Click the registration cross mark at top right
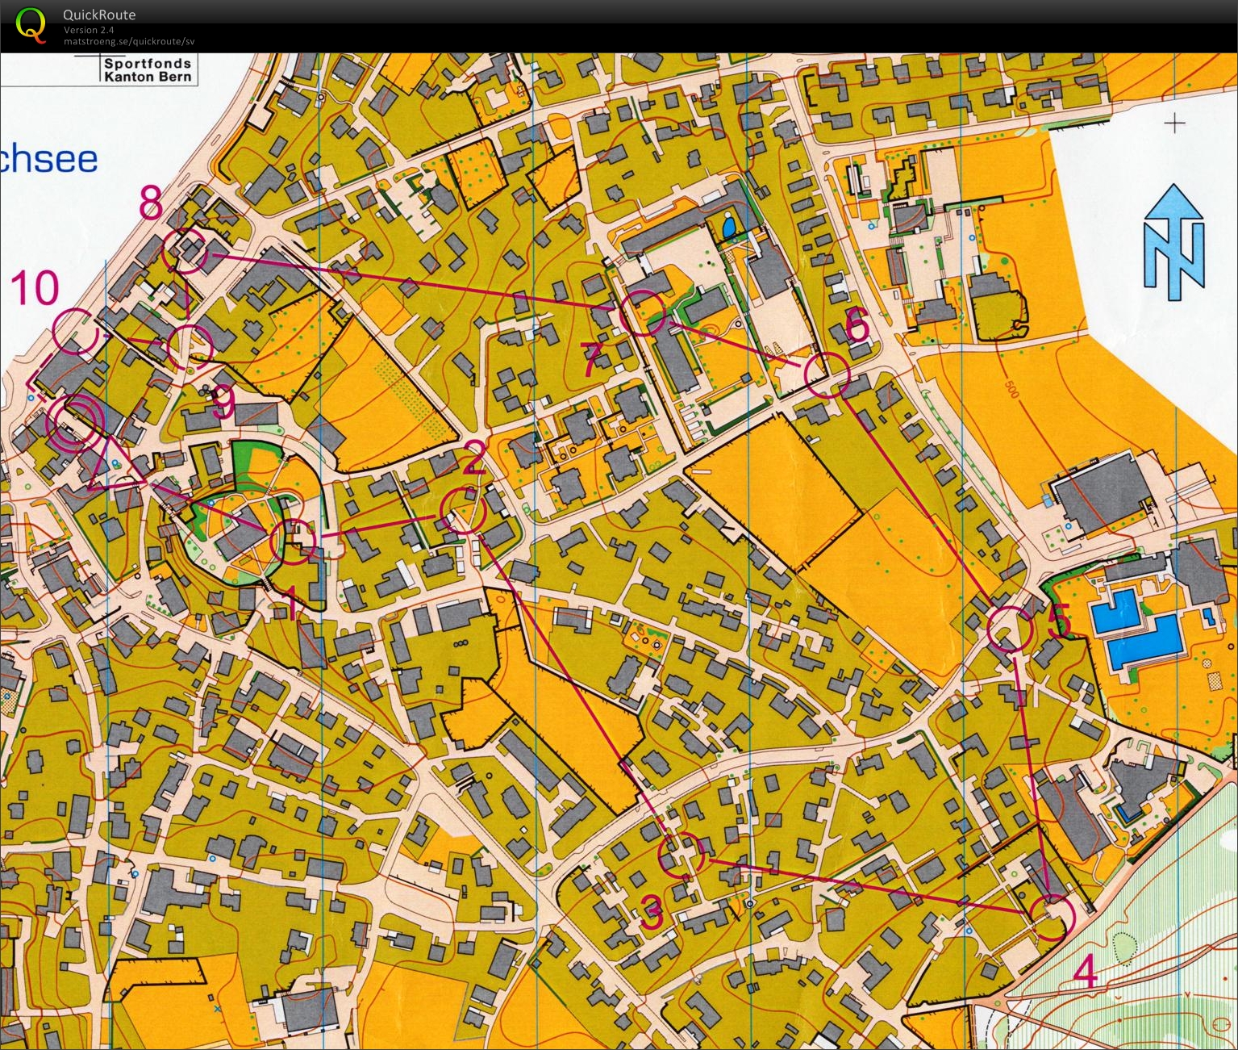The width and height of the screenshot is (1238, 1050). click(x=1175, y=123)
